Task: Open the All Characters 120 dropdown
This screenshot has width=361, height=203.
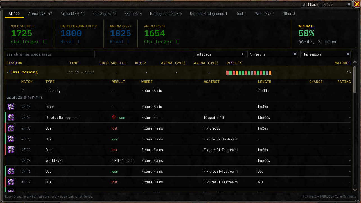Action: click(x=327, y=4)
